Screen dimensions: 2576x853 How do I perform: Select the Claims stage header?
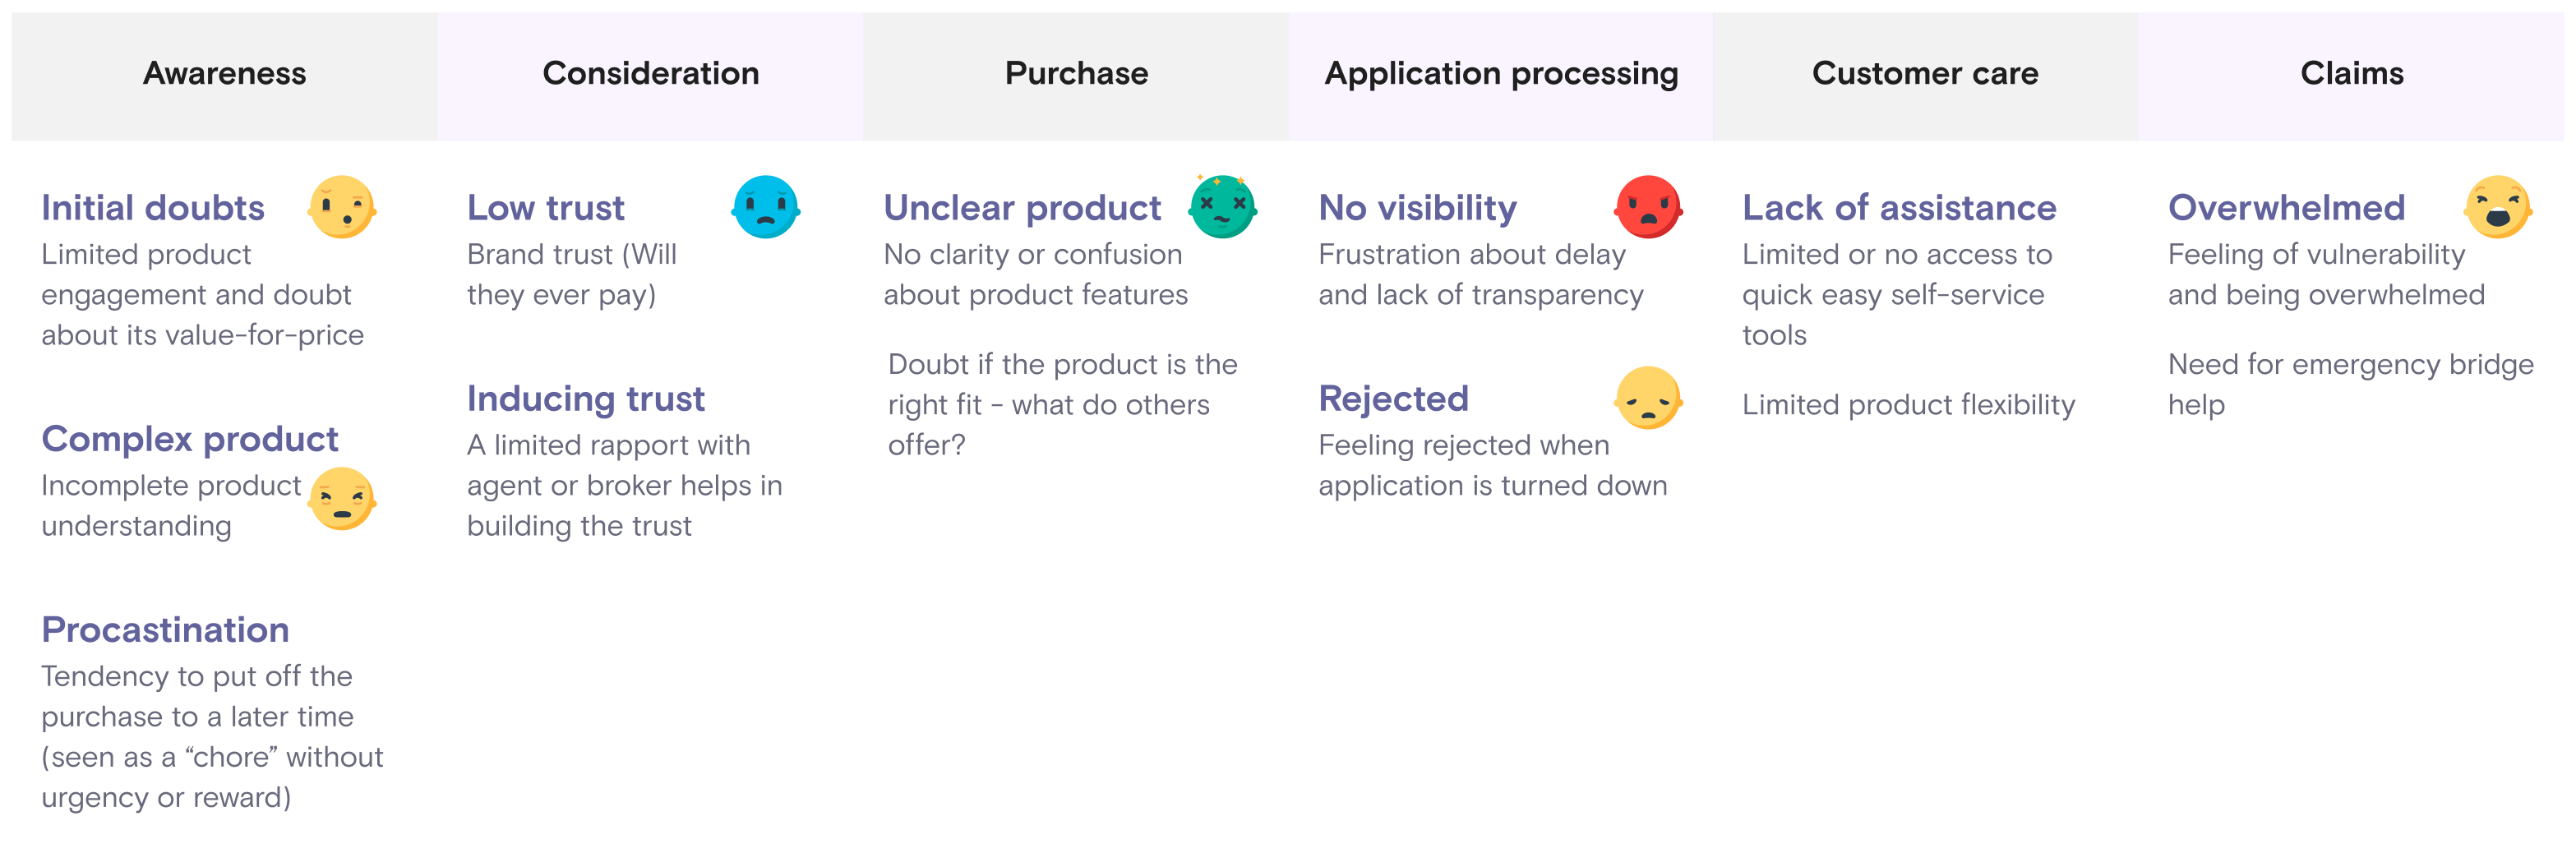2352,74
